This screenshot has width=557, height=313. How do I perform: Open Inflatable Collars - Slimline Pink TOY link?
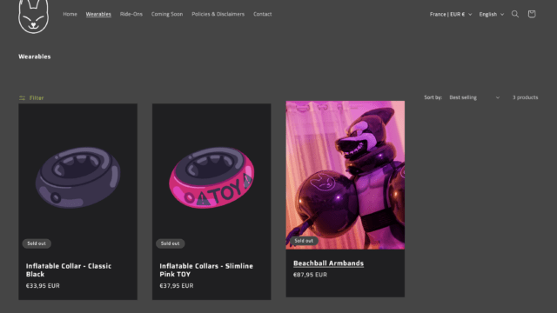(x=206, y=270)
